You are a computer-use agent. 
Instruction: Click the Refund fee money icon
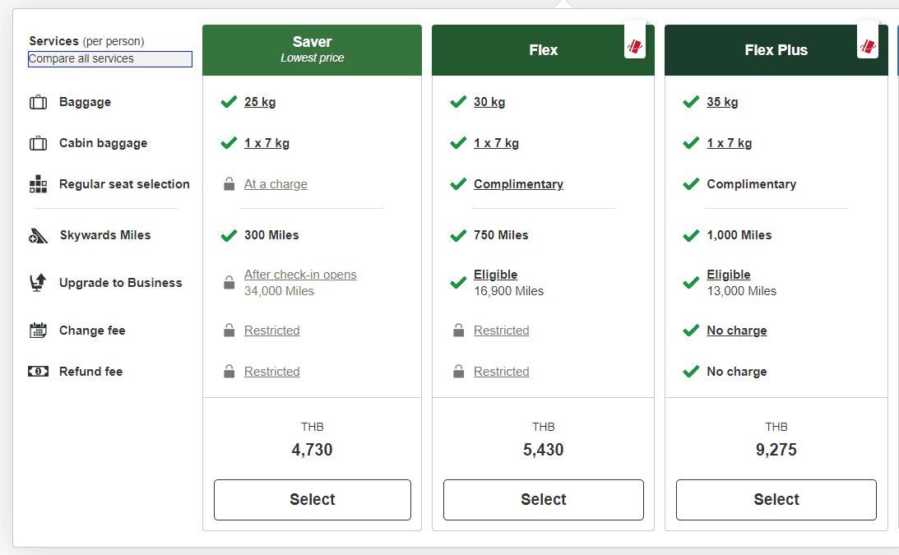tap(38, 372)
